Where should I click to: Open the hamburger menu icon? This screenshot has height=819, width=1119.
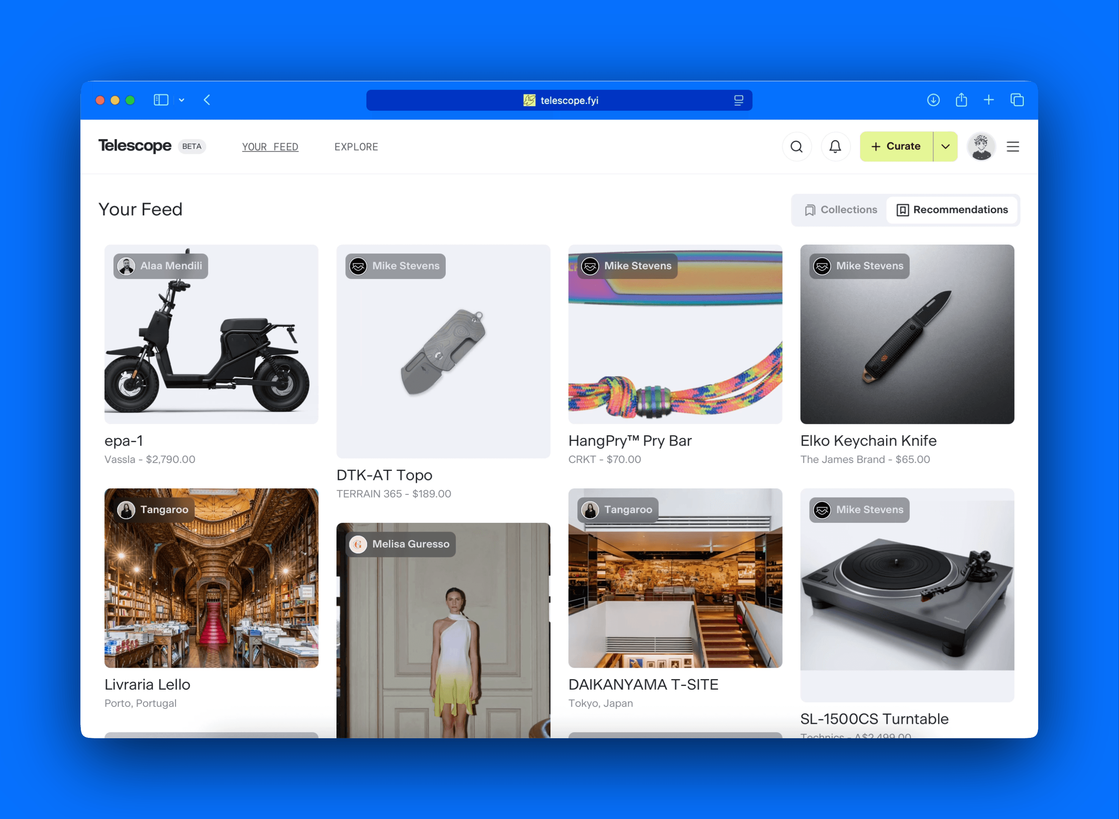click(1012, 147)
